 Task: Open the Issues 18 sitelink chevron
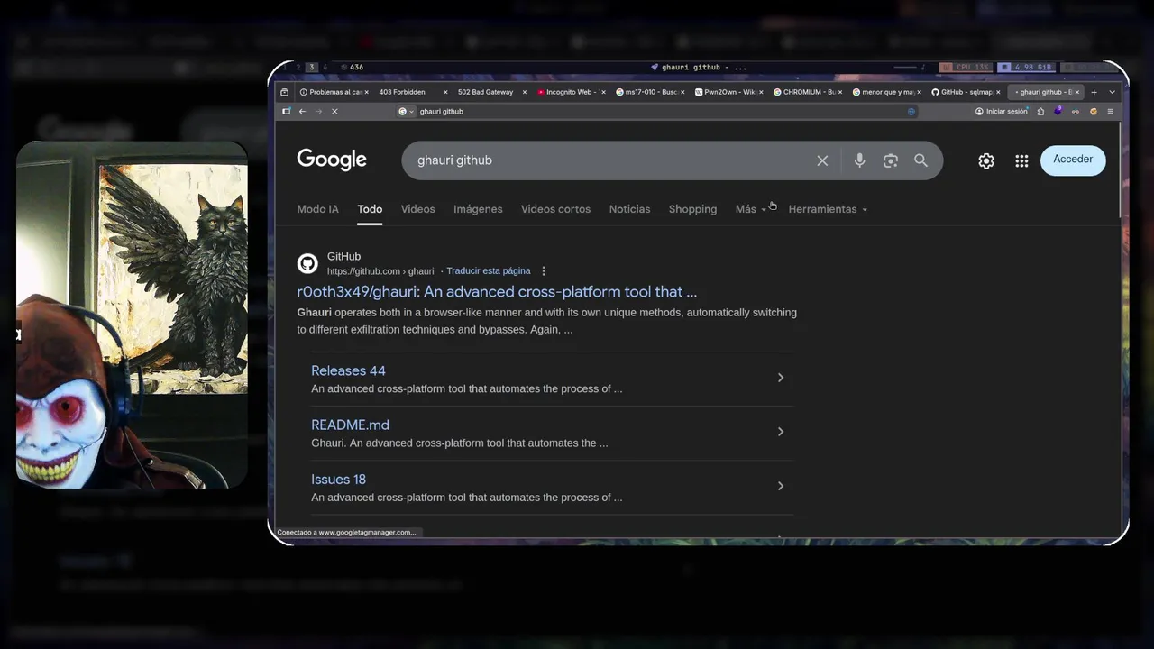[x=781, y=486]
